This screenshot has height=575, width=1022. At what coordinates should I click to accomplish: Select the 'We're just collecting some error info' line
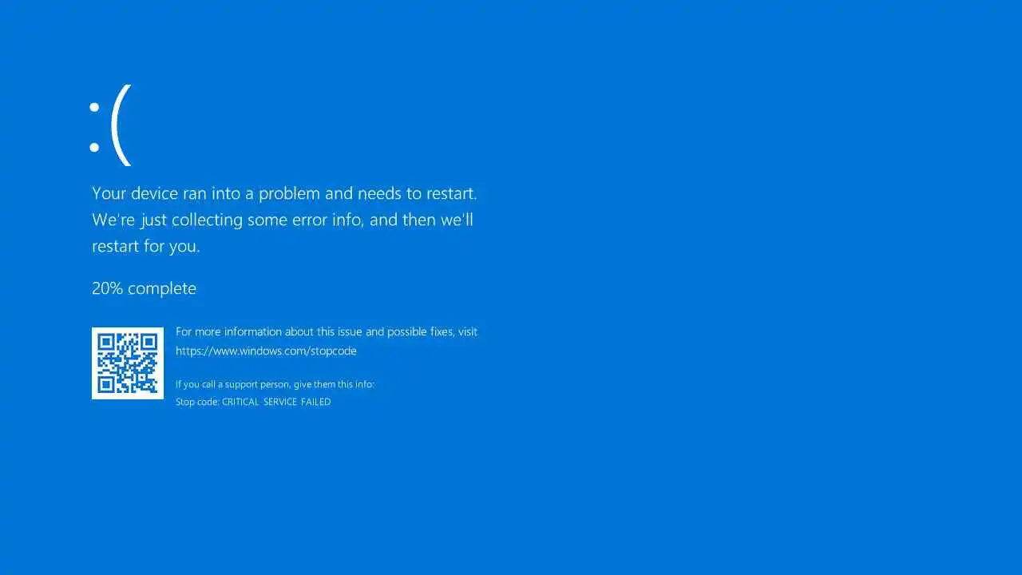[283, 220]
